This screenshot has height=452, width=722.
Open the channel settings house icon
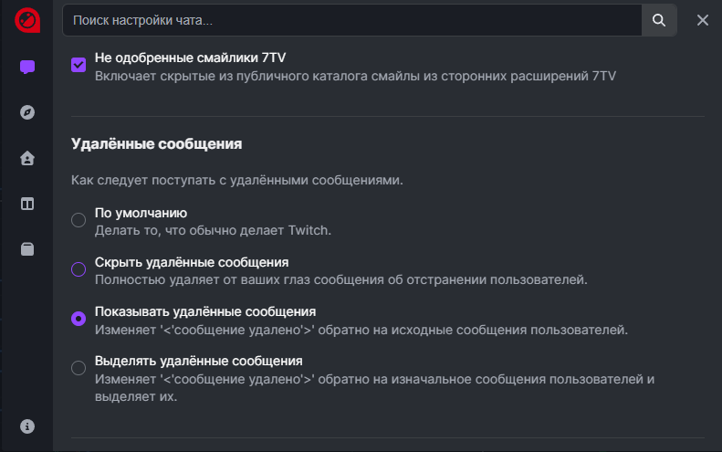pos(27,158)
